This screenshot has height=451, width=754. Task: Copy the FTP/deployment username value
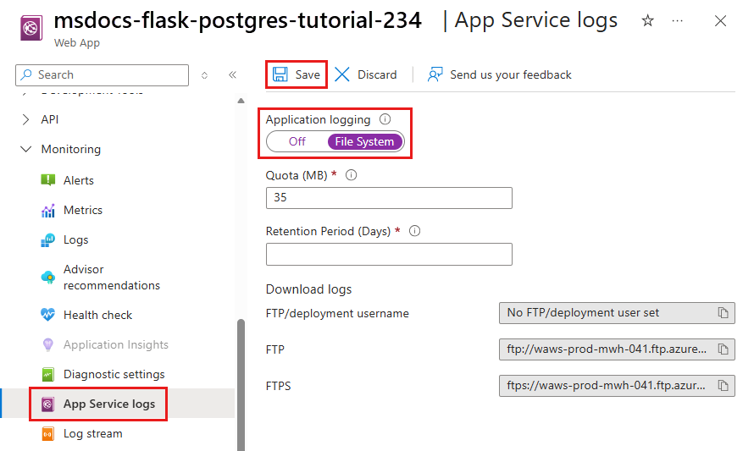(x=723, y=313)
